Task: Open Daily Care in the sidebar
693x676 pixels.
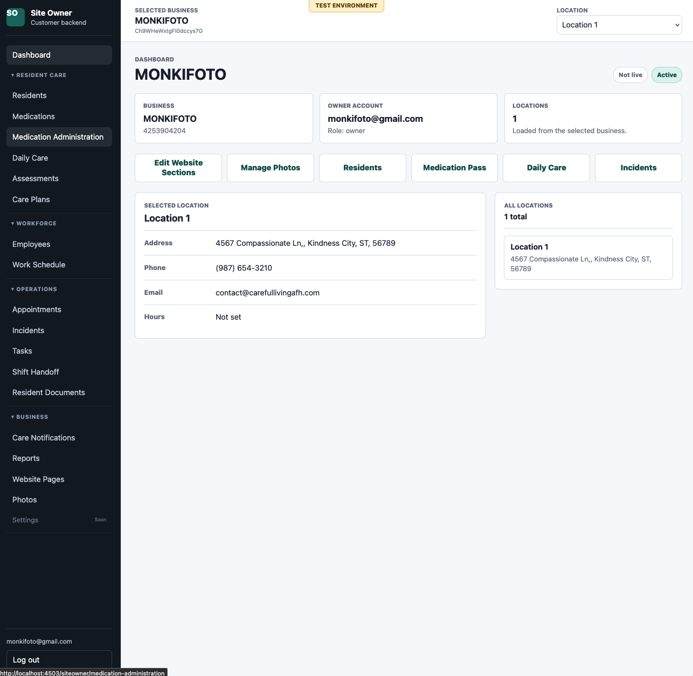Action: (x=59, y=158)
